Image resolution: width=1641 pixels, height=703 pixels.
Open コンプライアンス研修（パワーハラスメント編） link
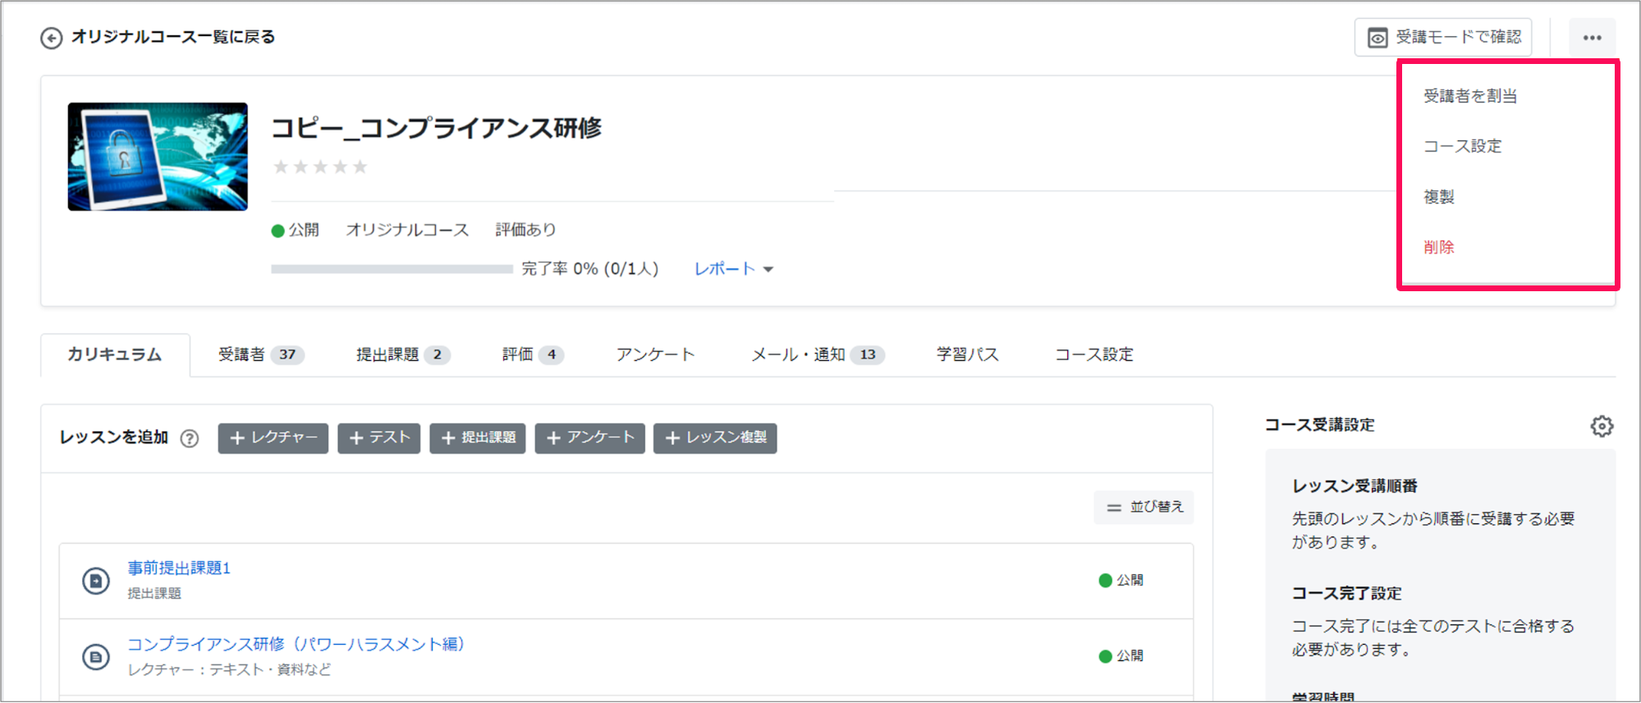(x=296, y=645)
